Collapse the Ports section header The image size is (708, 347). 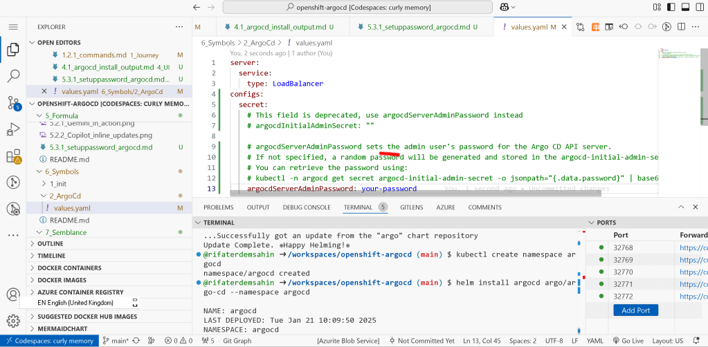[647, 223]
